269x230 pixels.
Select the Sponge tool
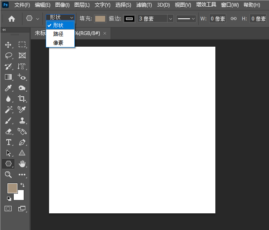[x=22, y=88]
